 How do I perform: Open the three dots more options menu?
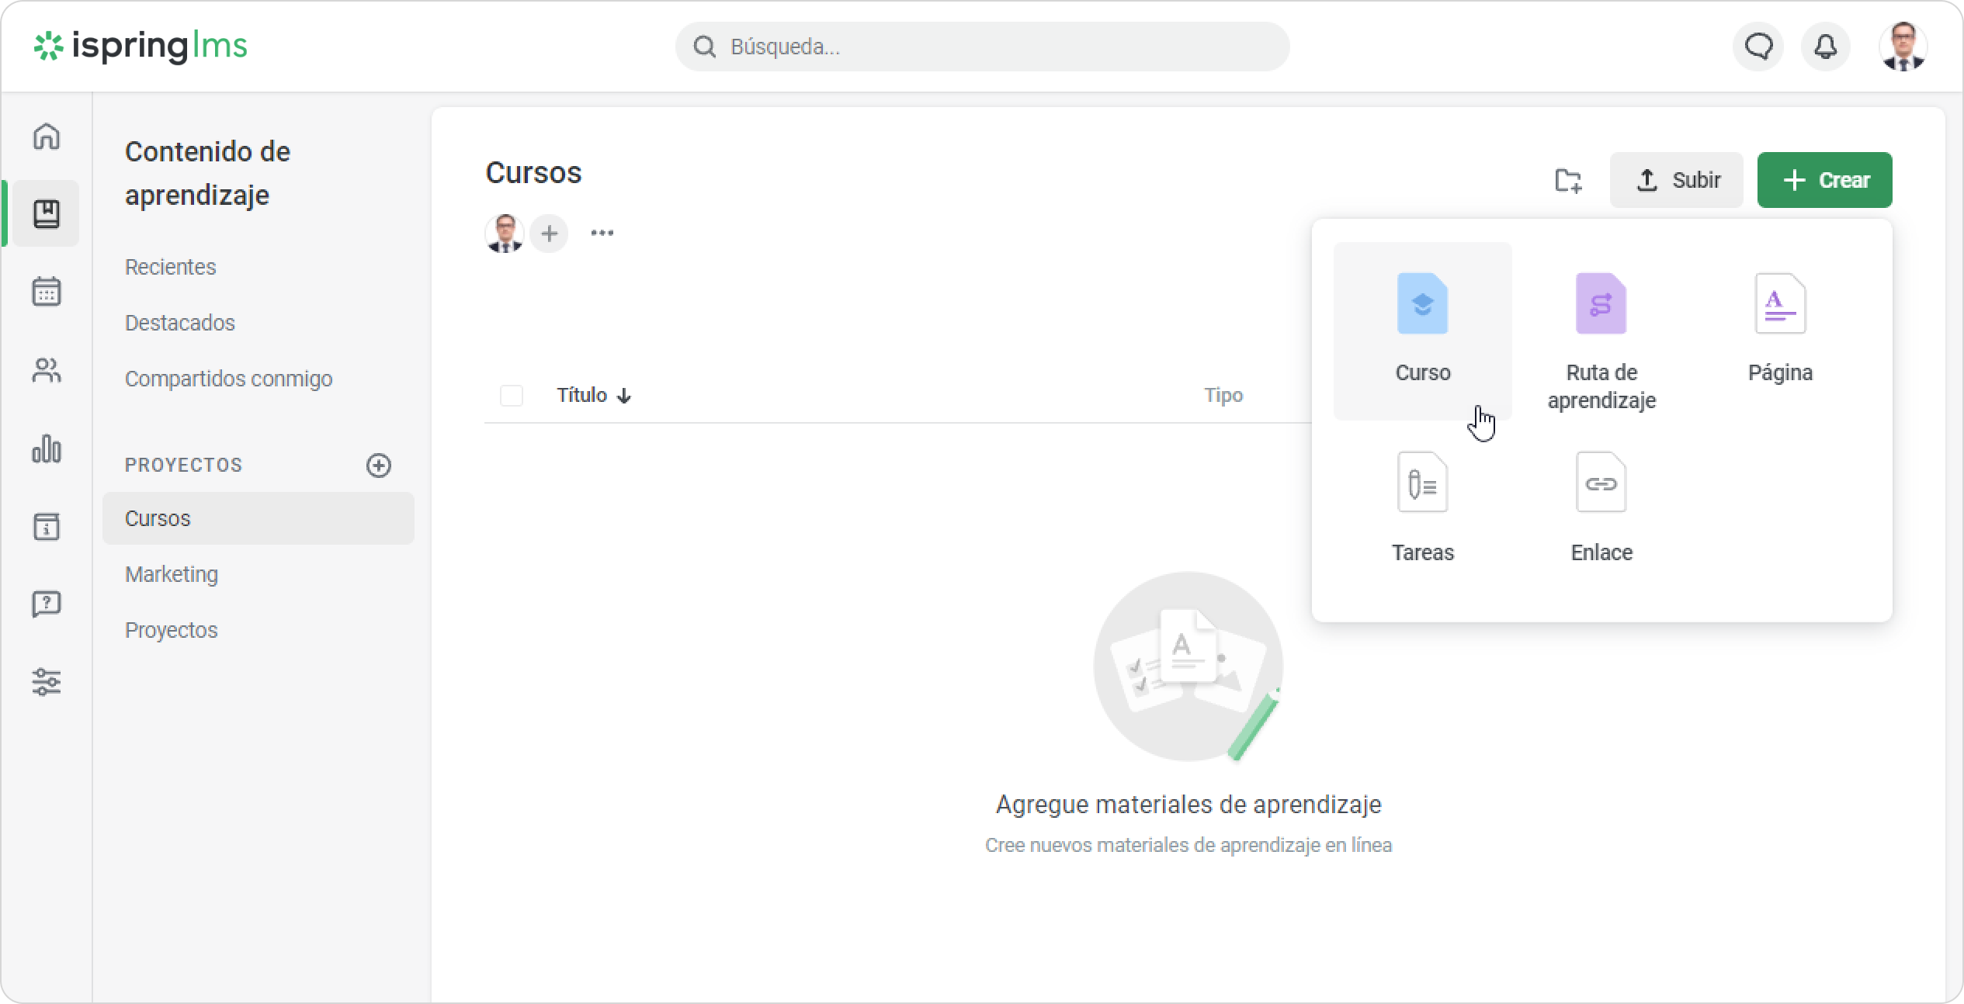(x=602, y=233)
